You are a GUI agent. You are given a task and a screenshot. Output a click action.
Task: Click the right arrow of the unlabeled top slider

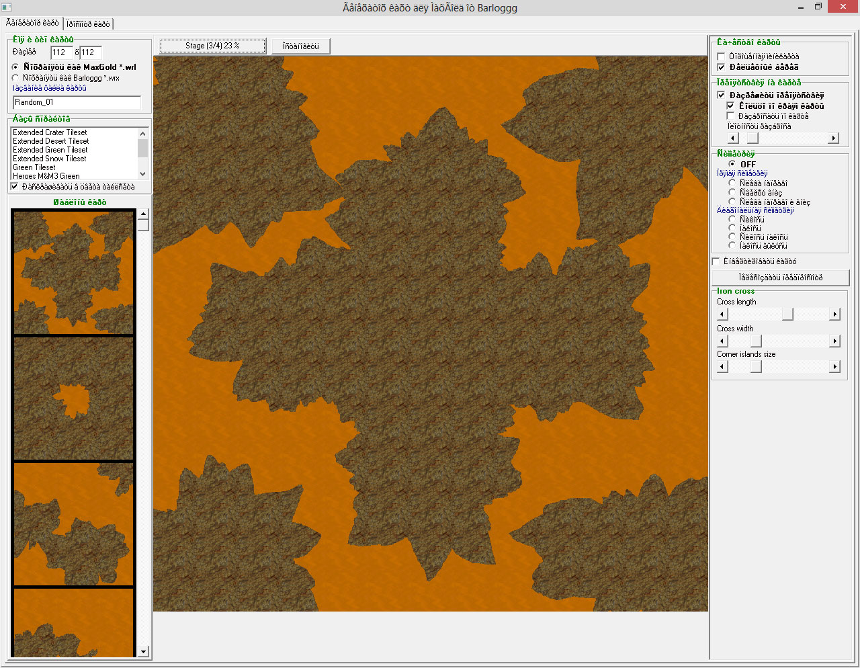834,138
